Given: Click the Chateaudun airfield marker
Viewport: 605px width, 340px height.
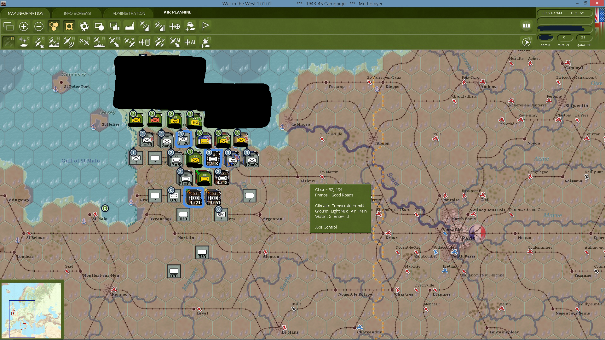Looking at the screenshot, I should [x=360, y=327].
